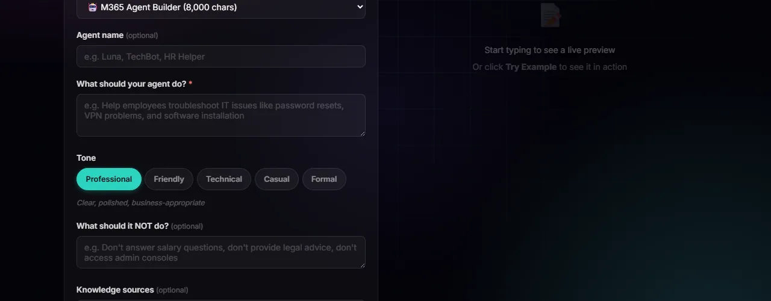
Task: Select the Professional tone option
Action: (108, 179)
